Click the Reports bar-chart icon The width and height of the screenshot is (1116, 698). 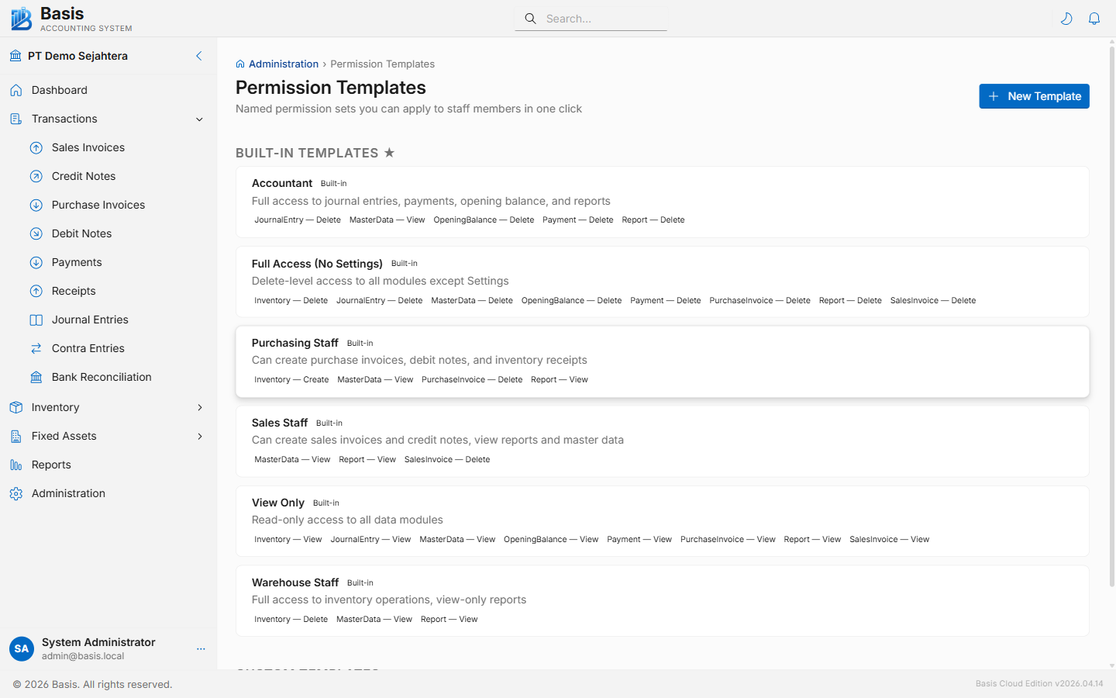coord(16,465)
